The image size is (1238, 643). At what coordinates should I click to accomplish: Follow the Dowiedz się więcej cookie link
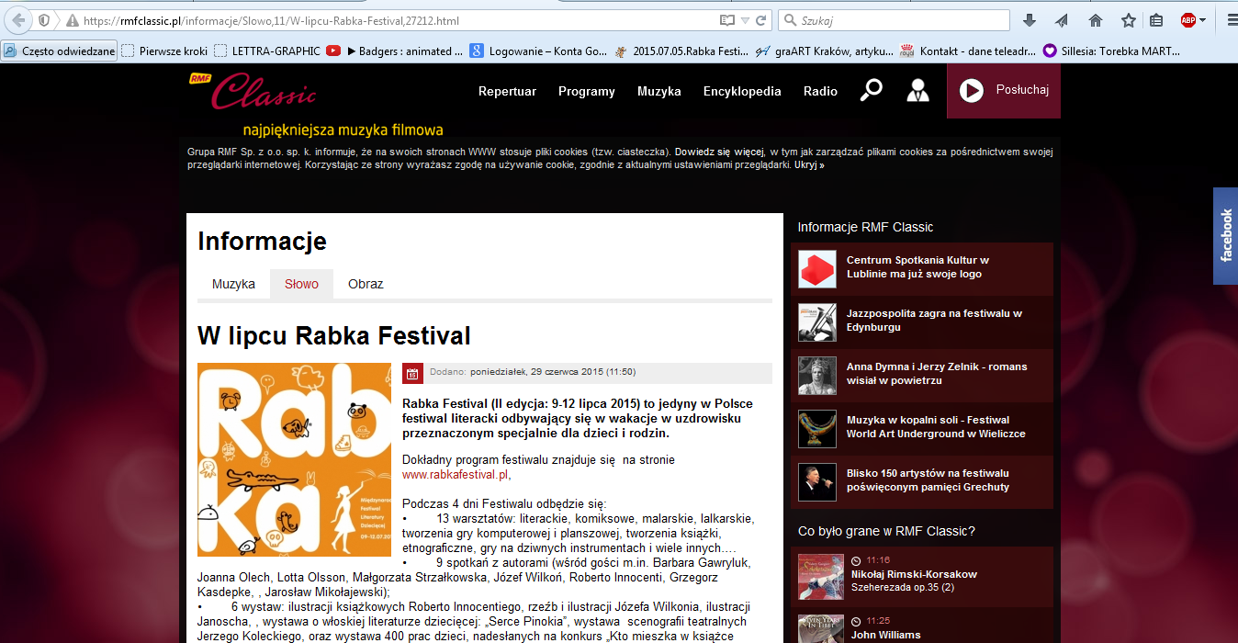tap(719, 152)
